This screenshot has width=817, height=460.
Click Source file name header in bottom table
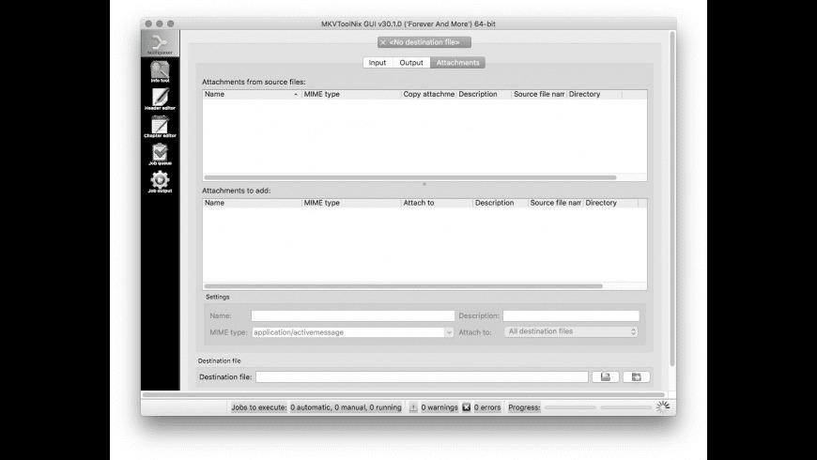coord(555,203)
